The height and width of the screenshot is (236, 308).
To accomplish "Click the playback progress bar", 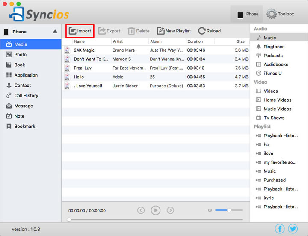I will click(156, 219).
